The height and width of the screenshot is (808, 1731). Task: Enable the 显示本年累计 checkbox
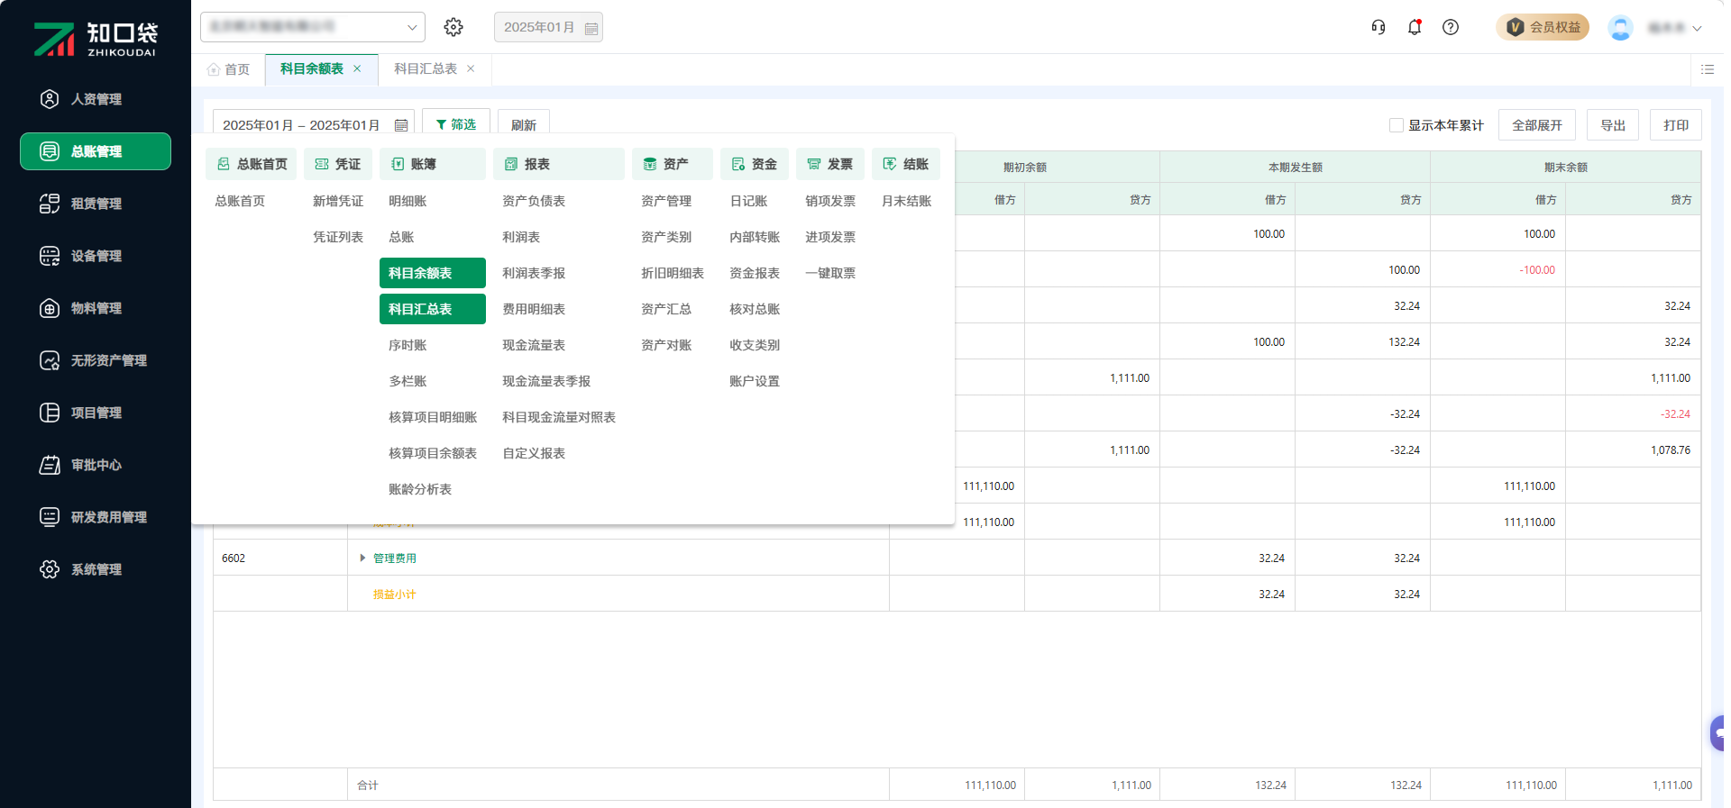pyautogui.click(x=1397, y=125)
